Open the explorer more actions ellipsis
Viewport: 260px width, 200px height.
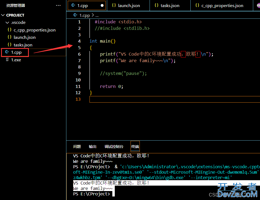coord(58,5)
